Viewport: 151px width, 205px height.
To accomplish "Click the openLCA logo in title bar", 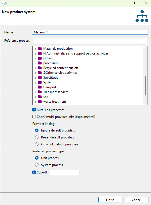I will (5, 3).
